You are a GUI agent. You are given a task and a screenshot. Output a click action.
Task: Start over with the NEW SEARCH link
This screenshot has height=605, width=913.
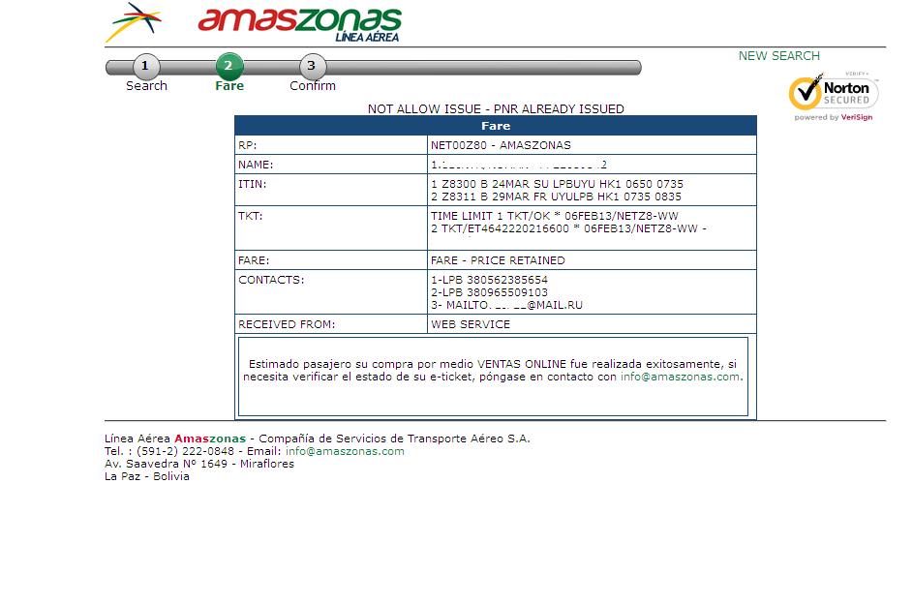778,56
